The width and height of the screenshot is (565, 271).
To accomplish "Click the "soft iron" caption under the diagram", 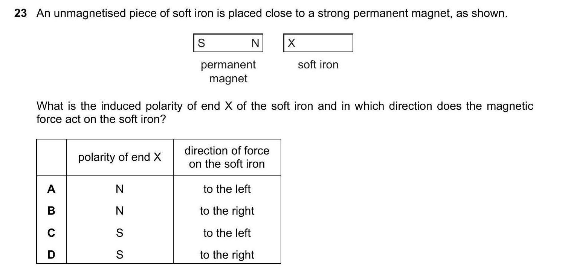I will coord(318,65).
